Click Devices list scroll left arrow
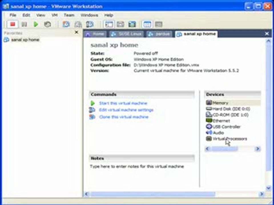 (x=207, y=149)
